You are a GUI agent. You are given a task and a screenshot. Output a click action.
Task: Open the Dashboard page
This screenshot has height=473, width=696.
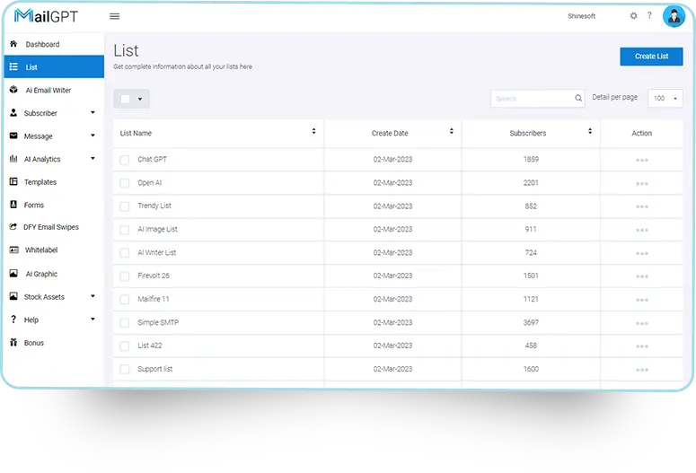[x=42, y=44]
